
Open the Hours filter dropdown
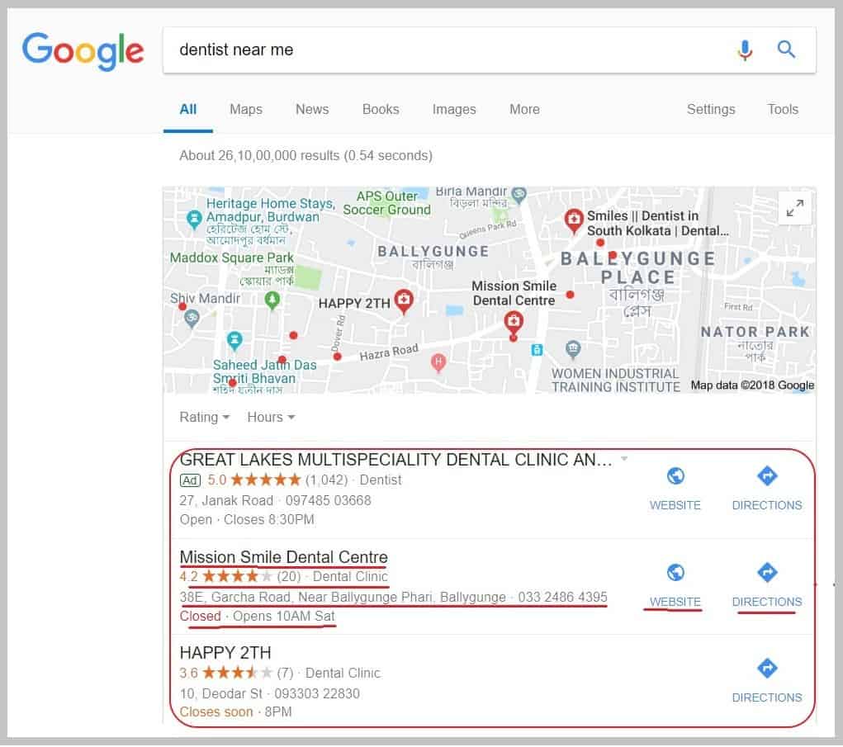point(271,417)
